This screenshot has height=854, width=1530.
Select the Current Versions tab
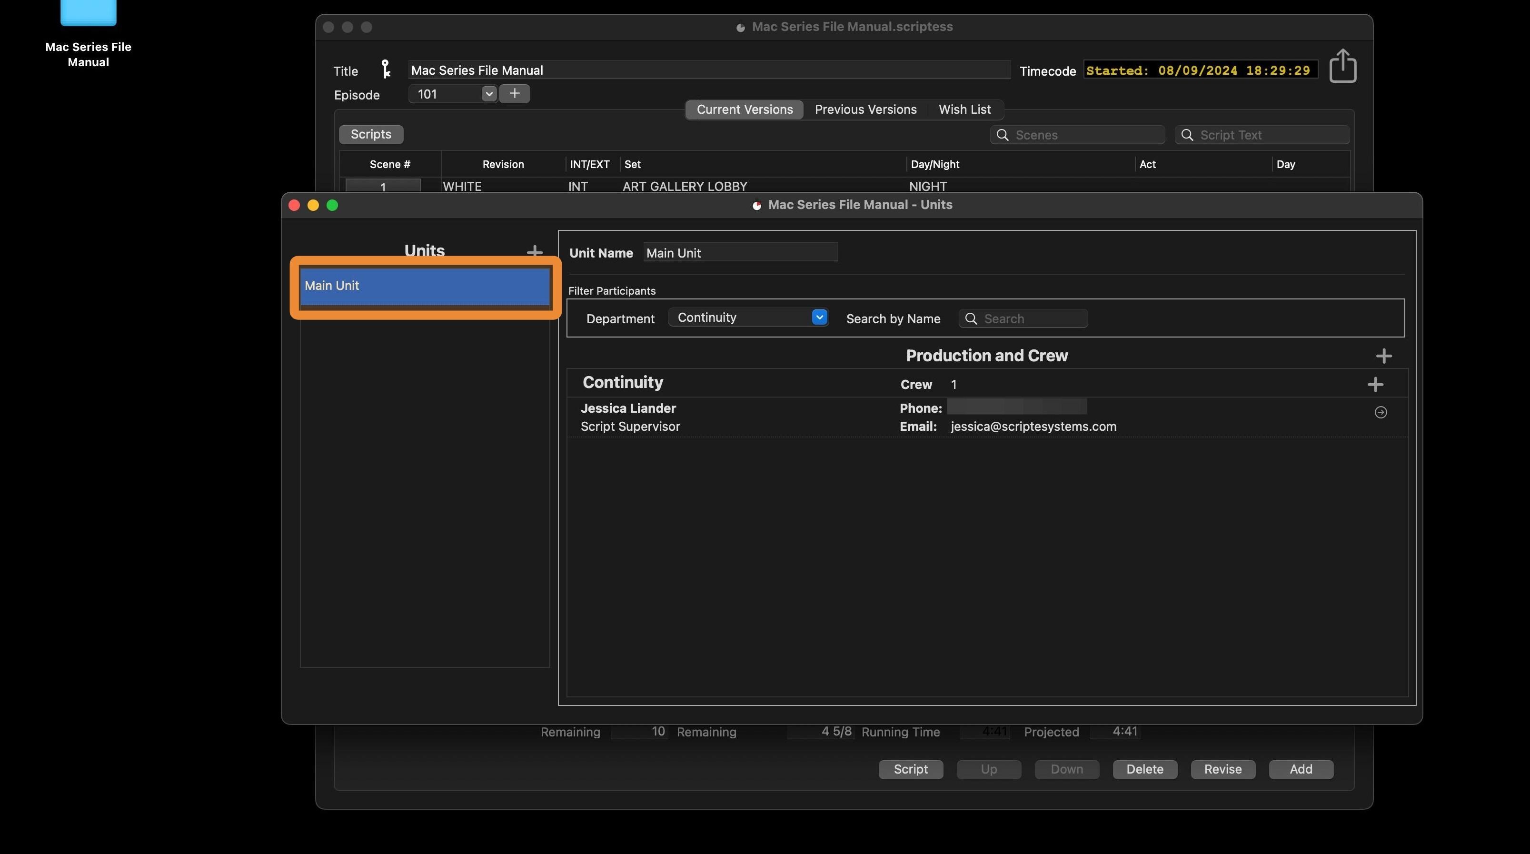pyautogui.click(x=744, y=110)
